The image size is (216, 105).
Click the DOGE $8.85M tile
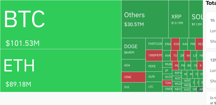coord(133,49)
